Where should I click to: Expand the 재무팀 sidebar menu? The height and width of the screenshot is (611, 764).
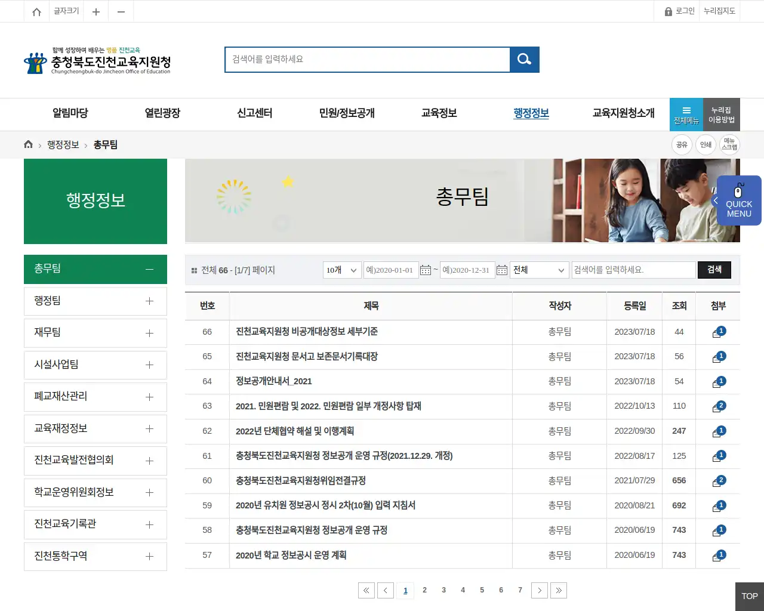(95, 333)
